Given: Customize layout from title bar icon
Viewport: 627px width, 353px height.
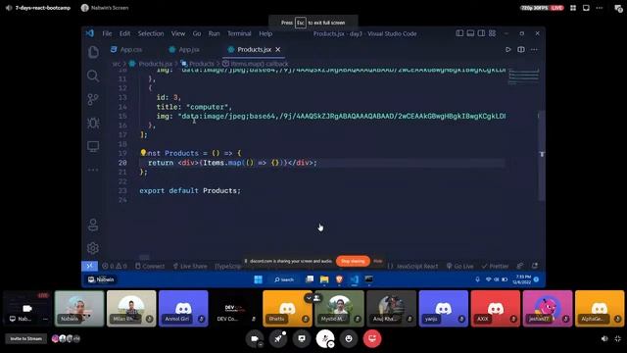Looking at the screenshot, I should coord(492,33).
